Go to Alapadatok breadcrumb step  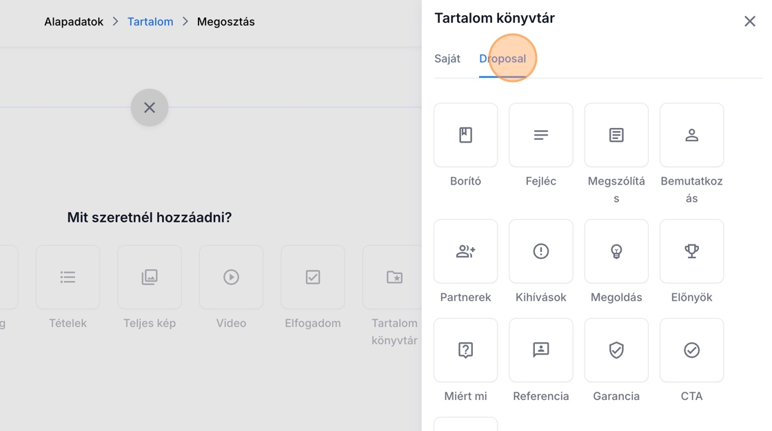point(74,21)
